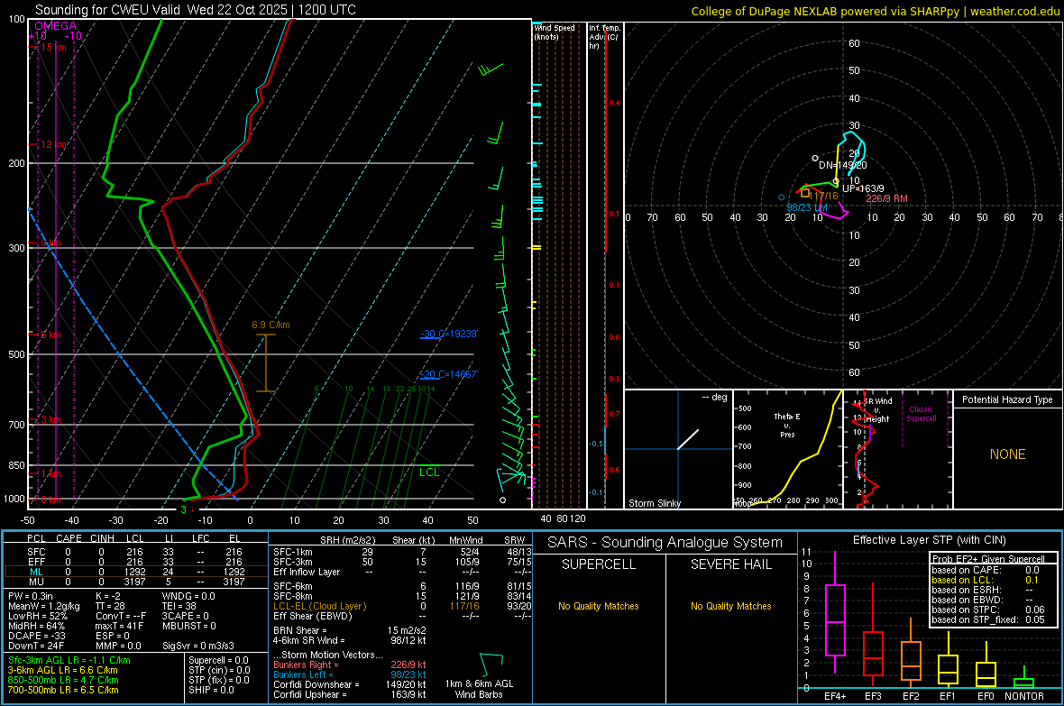Select the '226/9 RM' Bunkers right marker label
The width and height of the screenshot is (1064, 706).
(887, 198)
